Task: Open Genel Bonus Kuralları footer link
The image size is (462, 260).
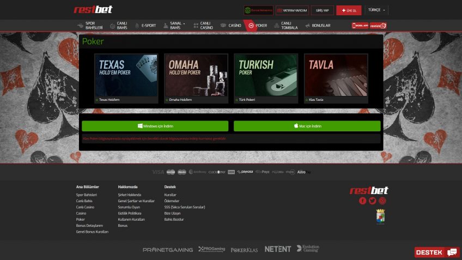Action: pyautogui.click(x=92, y=232)
